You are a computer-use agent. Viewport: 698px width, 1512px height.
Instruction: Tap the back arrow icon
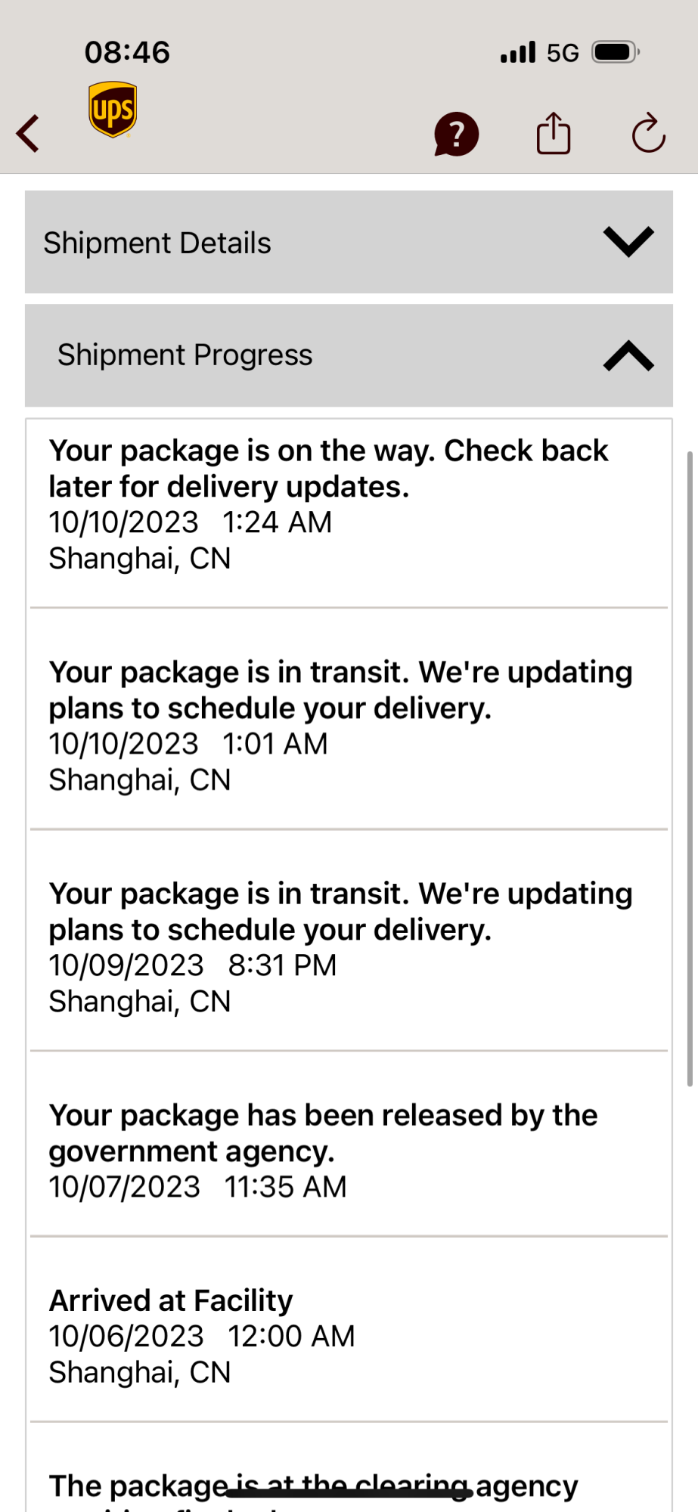(28, 134)
